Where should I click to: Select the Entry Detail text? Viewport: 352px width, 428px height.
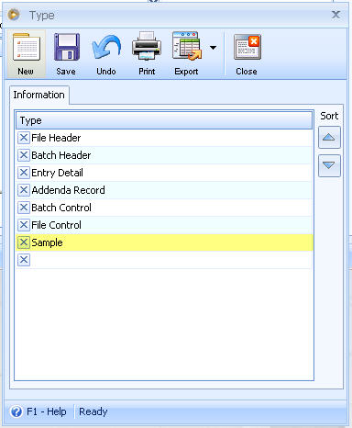point(57,173)
